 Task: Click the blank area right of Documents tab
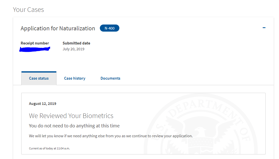coord(196,78)
